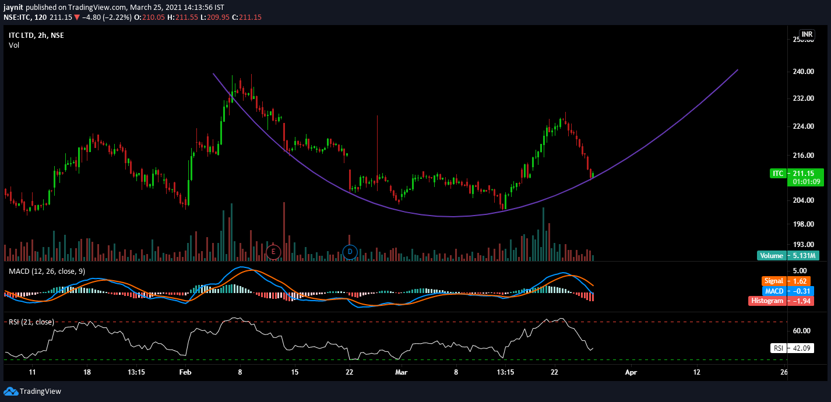The width and height of the screenshot is (831, 402).
Task: Click the 204.00 price axis label
Action: point(805,200)
